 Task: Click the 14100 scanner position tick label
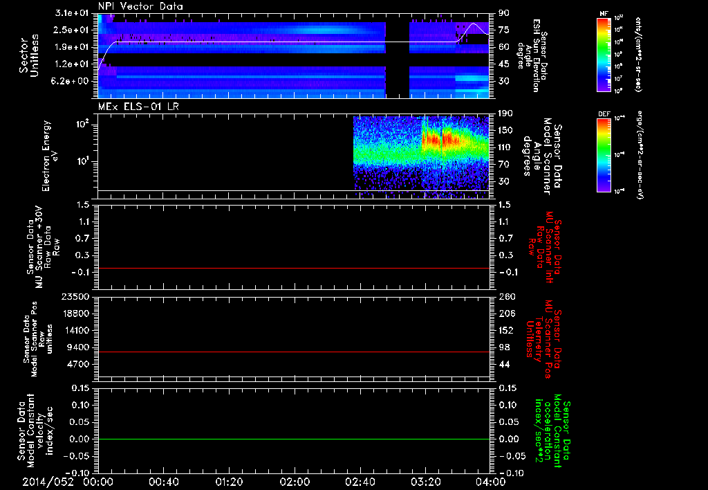pyautogui.click(x=77, y=330)
